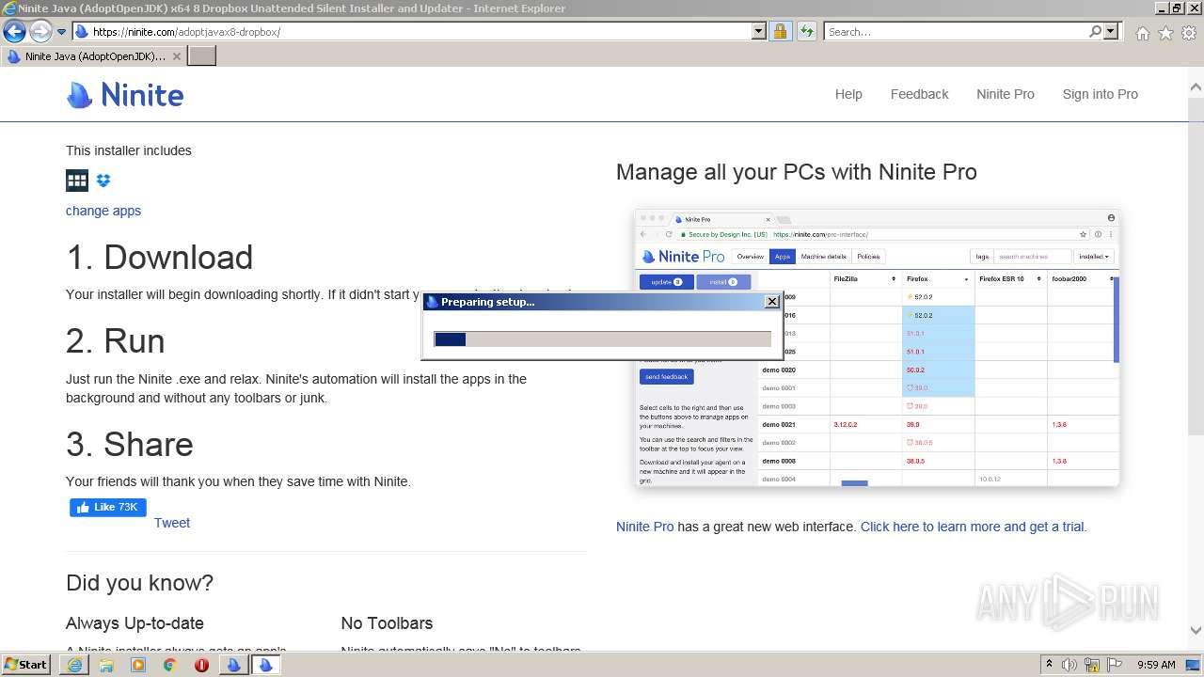This screenshot has width=1204, height=677.
Task: Switch to active Ninite installer taskbar item
Action: pyautogui.click(x=265, y=665)
